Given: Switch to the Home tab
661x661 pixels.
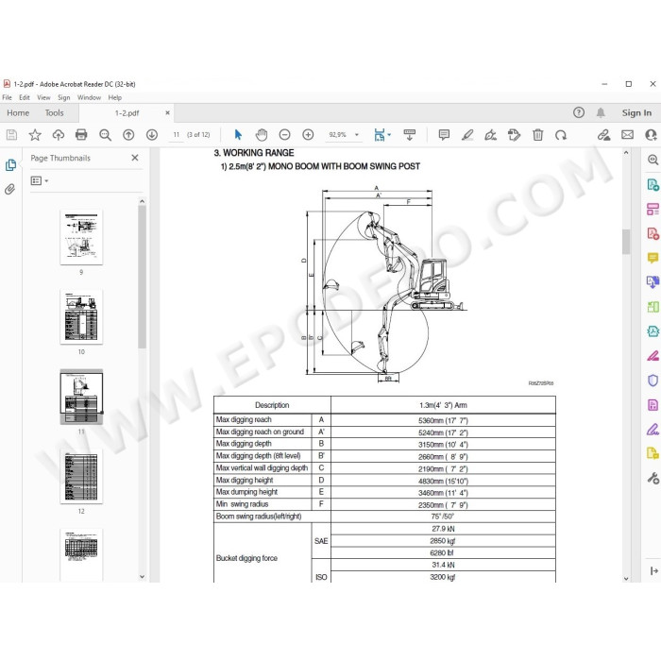Looking at the screenshot, I should tap(18, 113).
